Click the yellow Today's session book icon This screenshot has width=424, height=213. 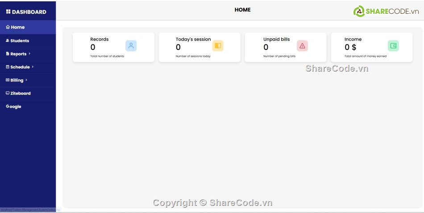(217, 45)
